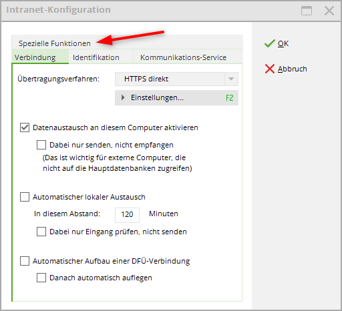Uncheck Datenaustausch an diesem Computer aktivieren
Image resolution: width=342 pixels, height=311 pixels.
25,127
